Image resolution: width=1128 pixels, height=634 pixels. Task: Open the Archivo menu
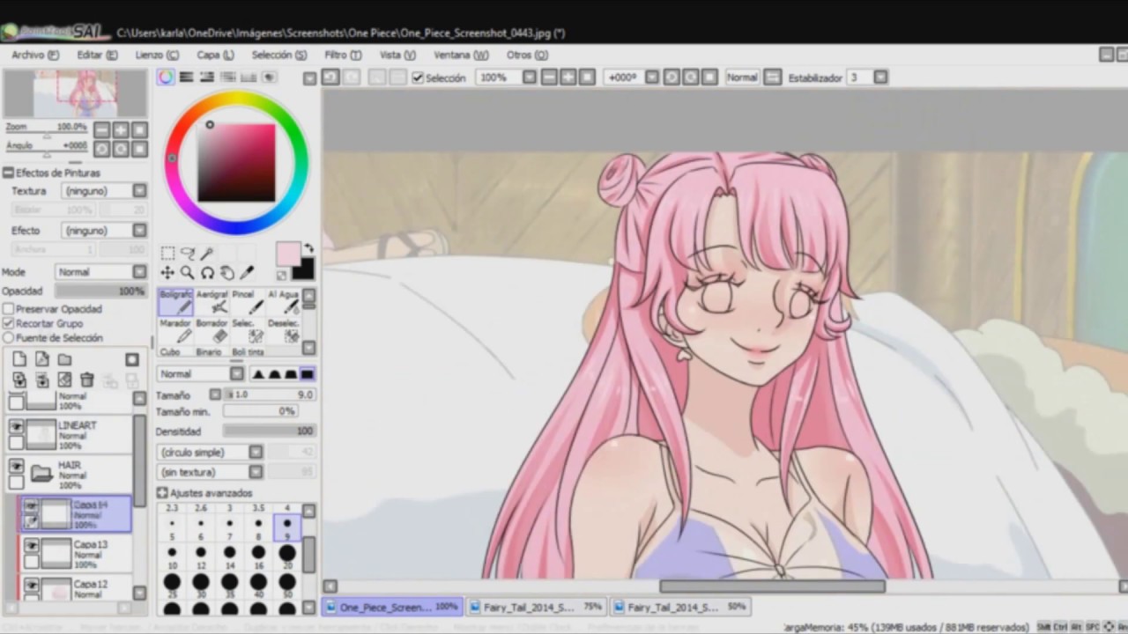click(35, 55)
